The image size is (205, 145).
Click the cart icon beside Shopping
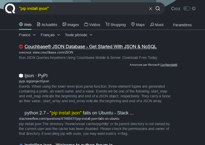[x=107, y=24]
